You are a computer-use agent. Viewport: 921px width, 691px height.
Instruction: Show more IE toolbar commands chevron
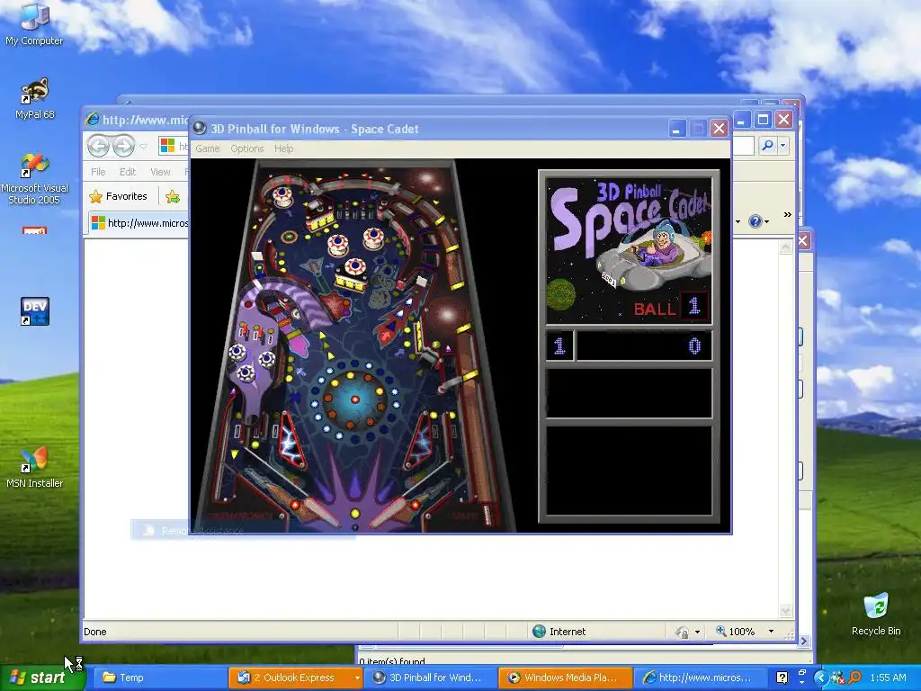tap(787, 215)
